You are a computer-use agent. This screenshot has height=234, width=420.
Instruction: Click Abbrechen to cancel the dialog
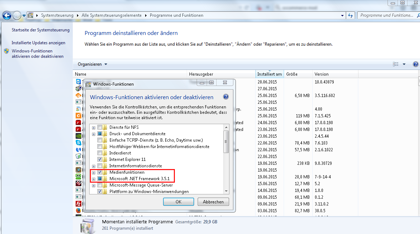pyautogui.click(x=213, y=202)
